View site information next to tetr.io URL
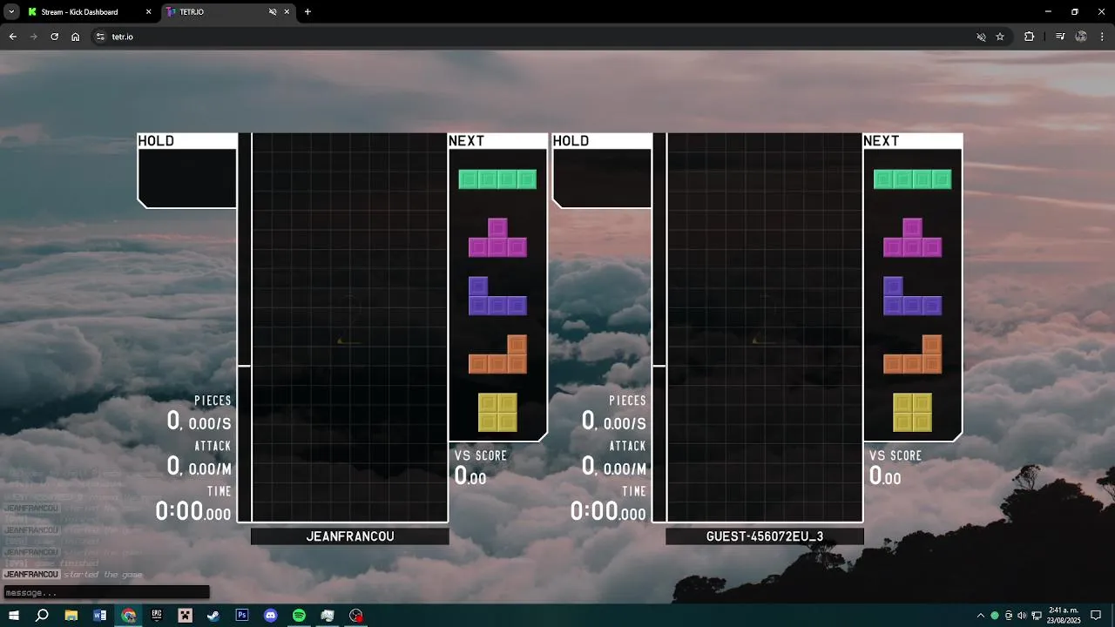1115x627 pixels. coord(100,37)
